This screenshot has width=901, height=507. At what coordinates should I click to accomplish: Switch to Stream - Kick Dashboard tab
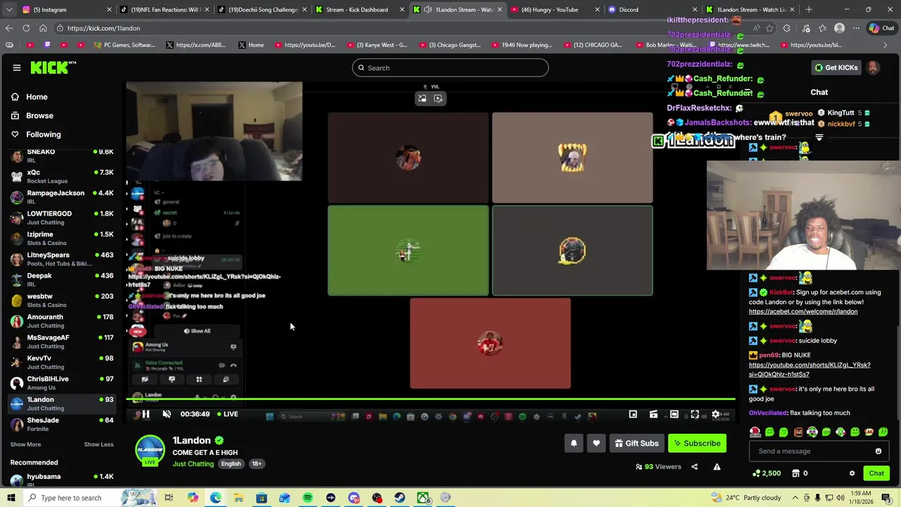tap(358, 10)
